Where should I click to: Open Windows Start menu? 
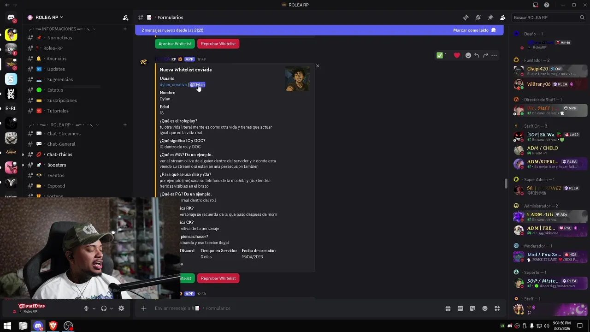[x=7, y=326]
